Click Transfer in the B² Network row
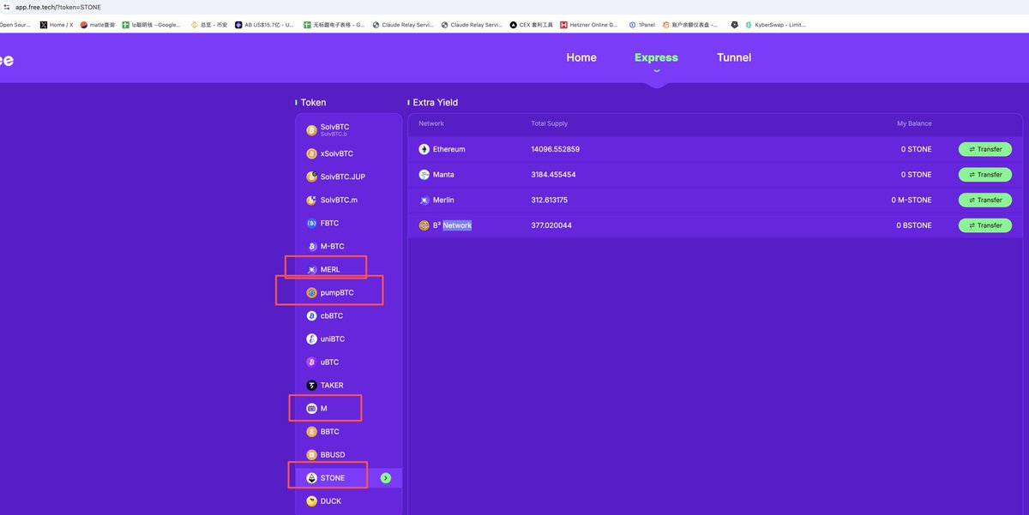 point(985,225)
